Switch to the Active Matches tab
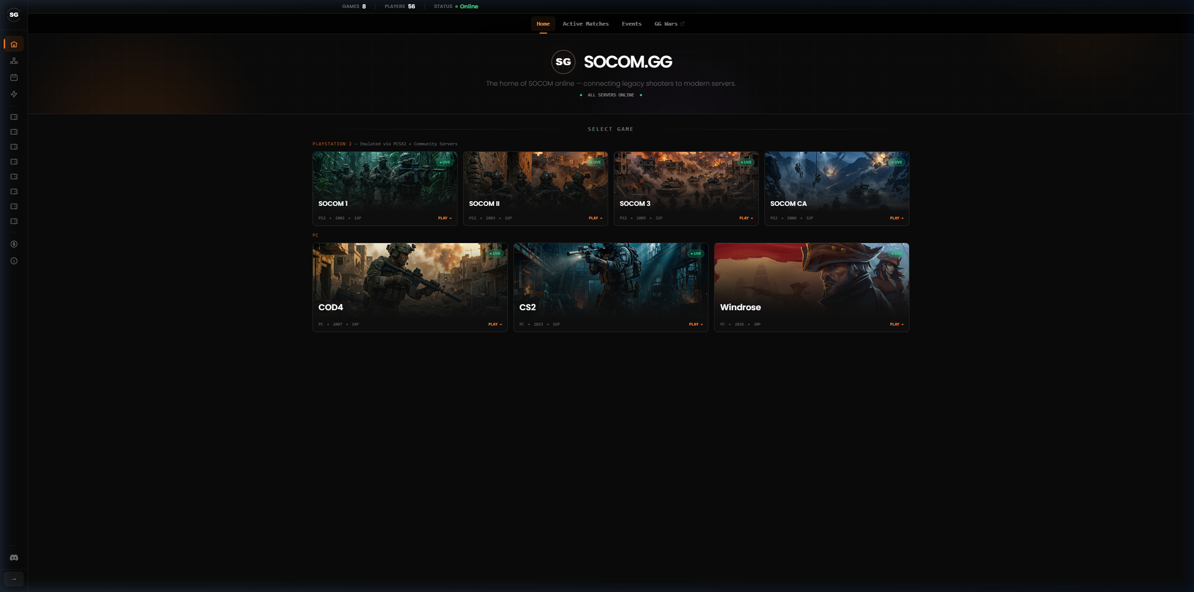The width and height of the screenshot is (1194, 592). click(585, 24)
